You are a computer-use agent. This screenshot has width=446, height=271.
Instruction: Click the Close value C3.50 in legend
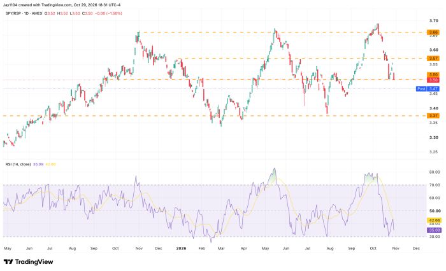click(87, 13)
